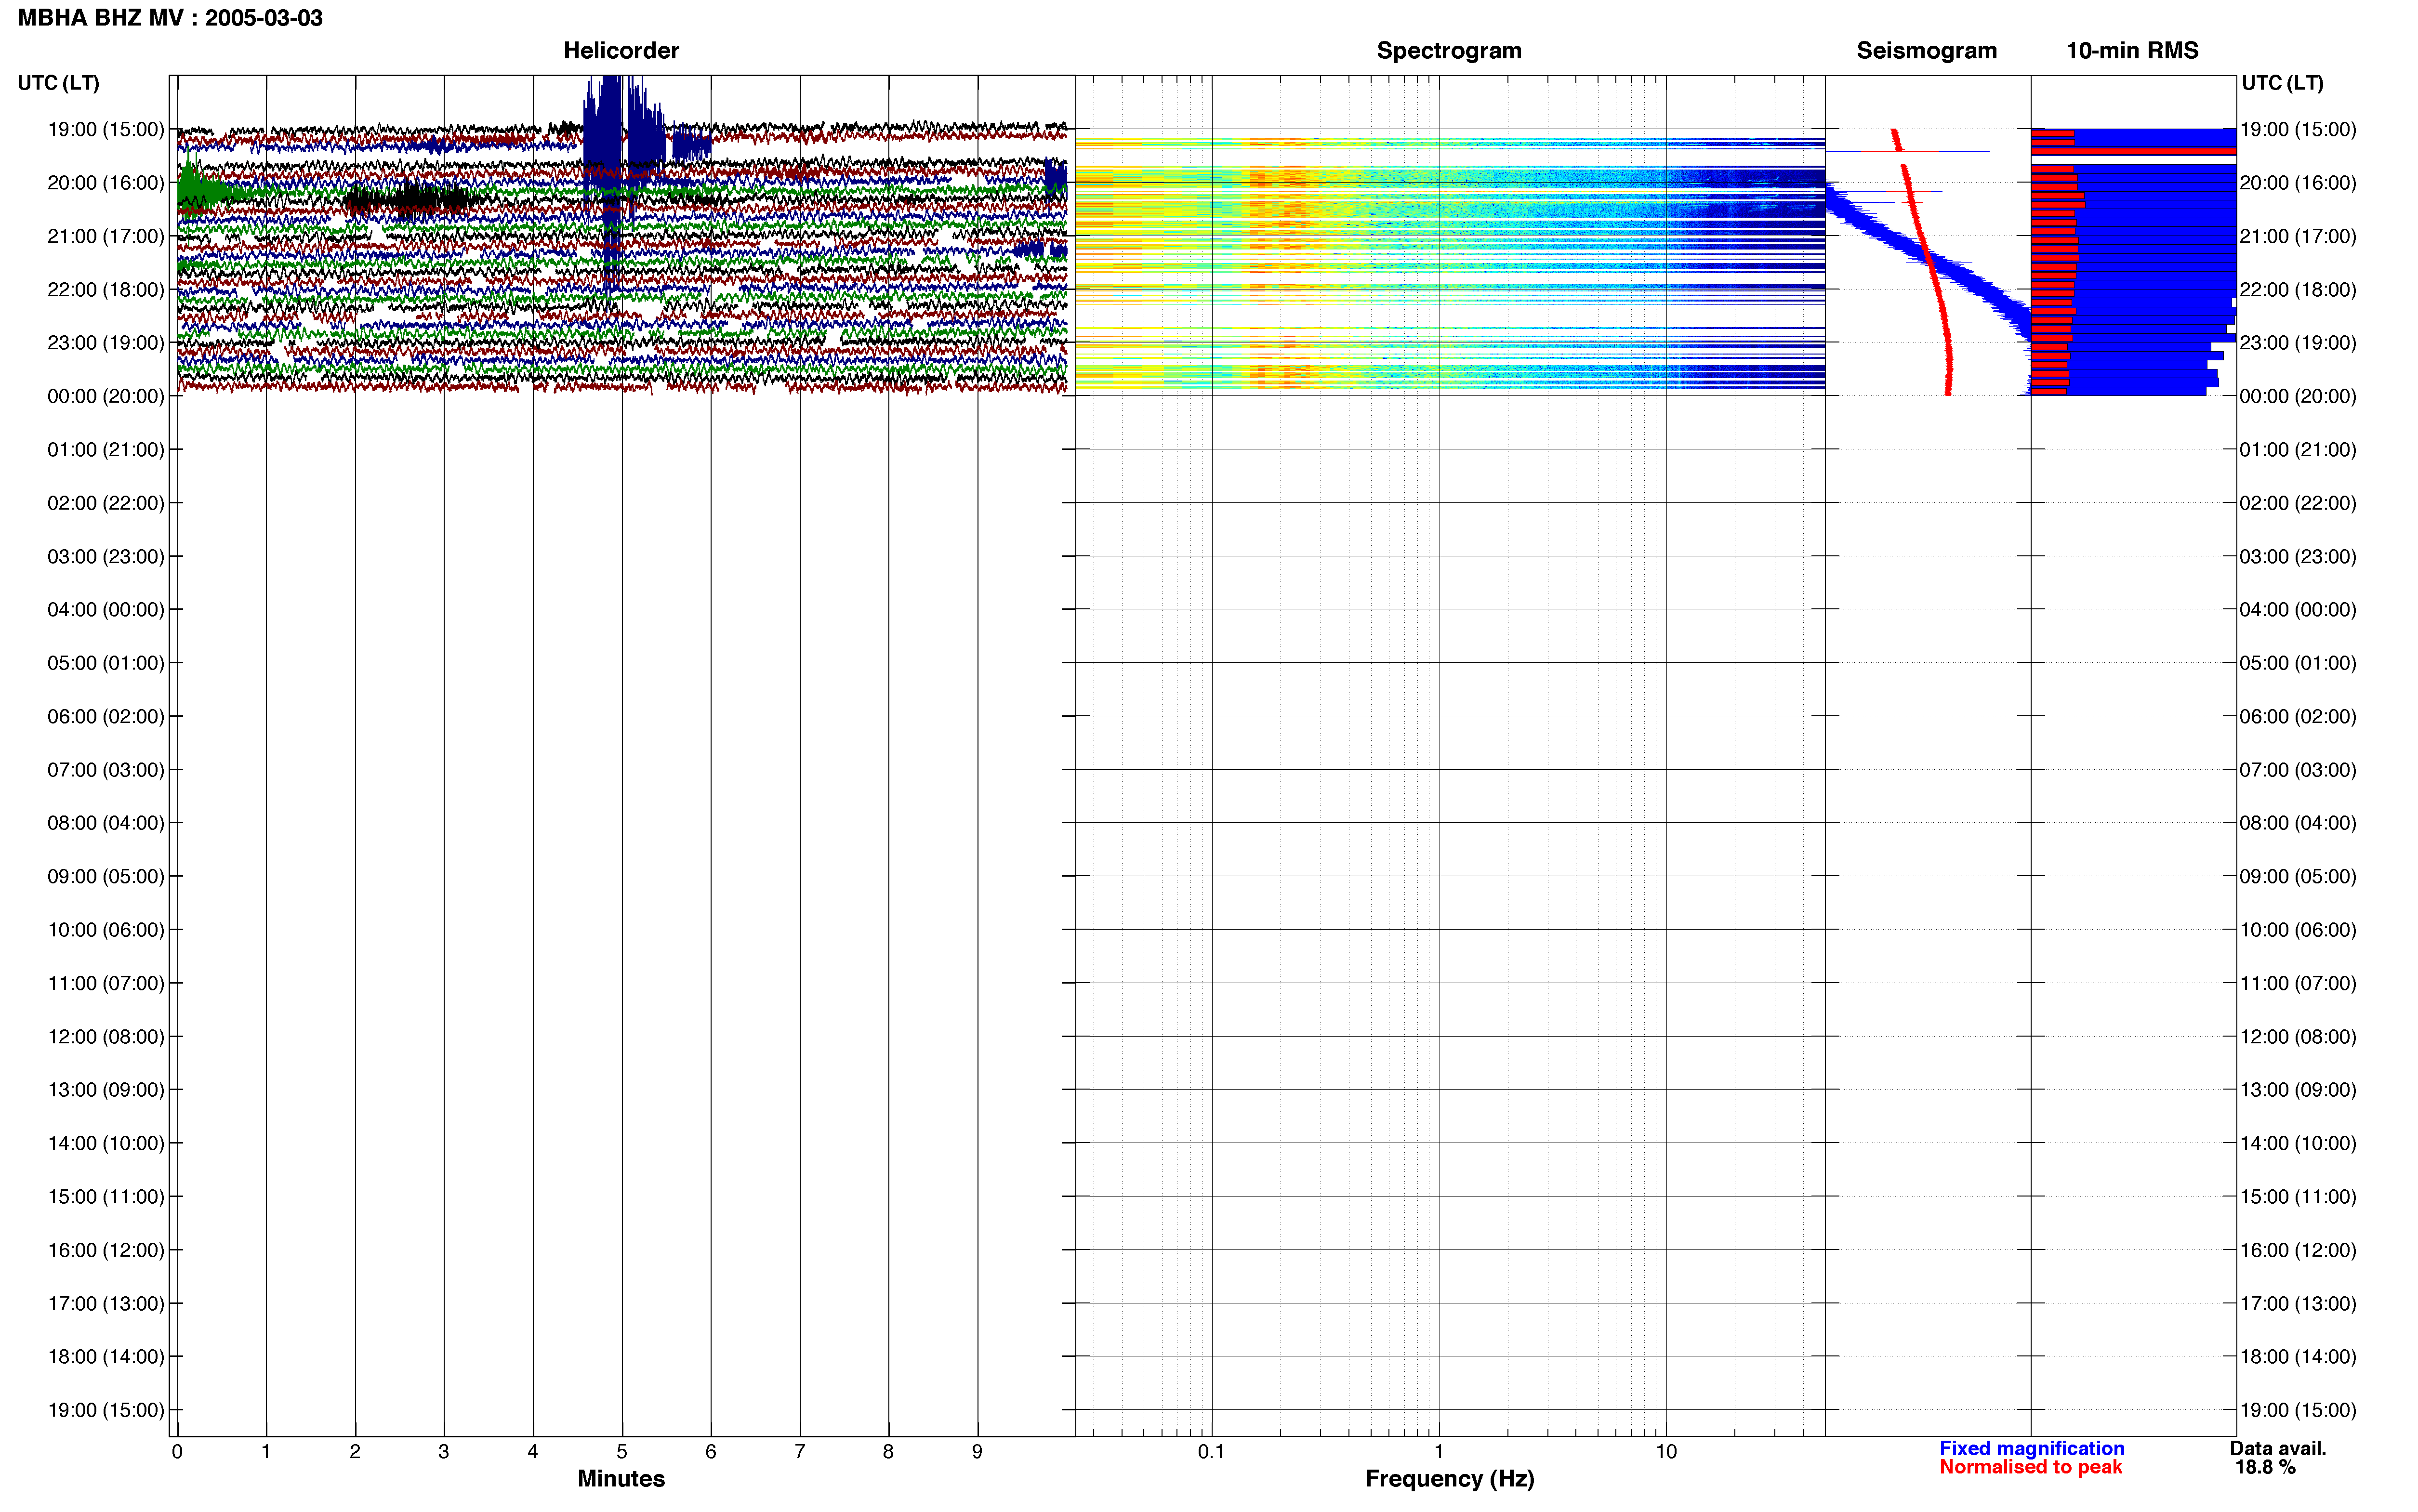Click left axis label '19:00 (15:00)' at top

click(106, 129)
